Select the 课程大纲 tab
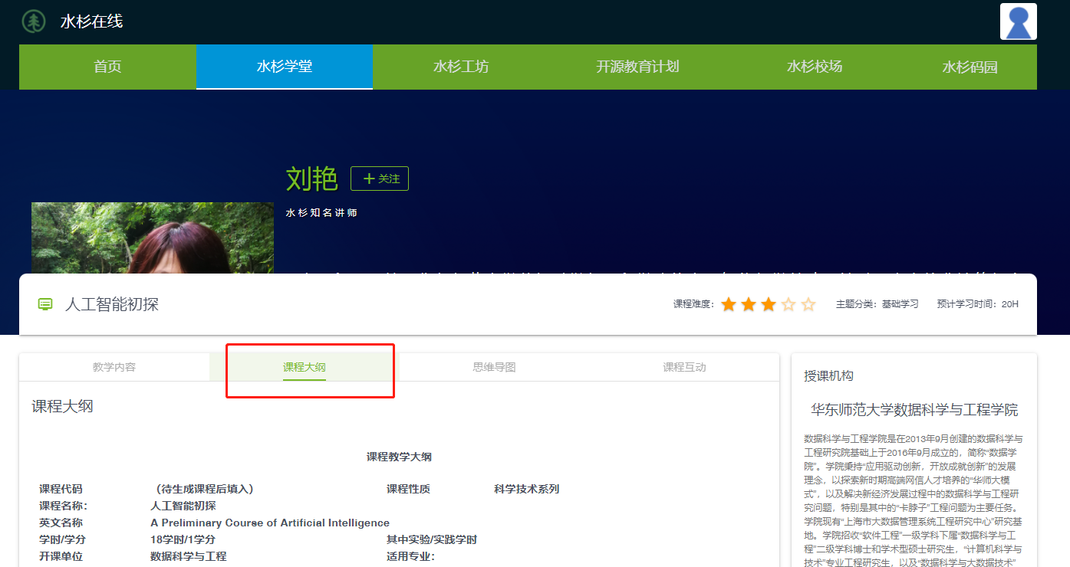Screen dimensions: 1070x567 305,367
